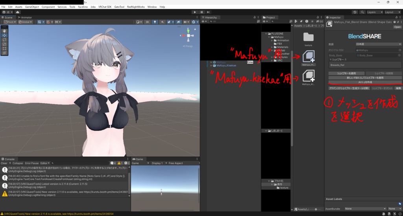The image size is (403, 216).
Task: Search by label icon in Project
Action: click(301, 22)
